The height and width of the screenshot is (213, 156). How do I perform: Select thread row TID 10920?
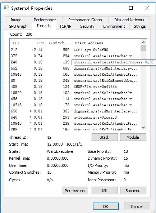tap(75, 93)
